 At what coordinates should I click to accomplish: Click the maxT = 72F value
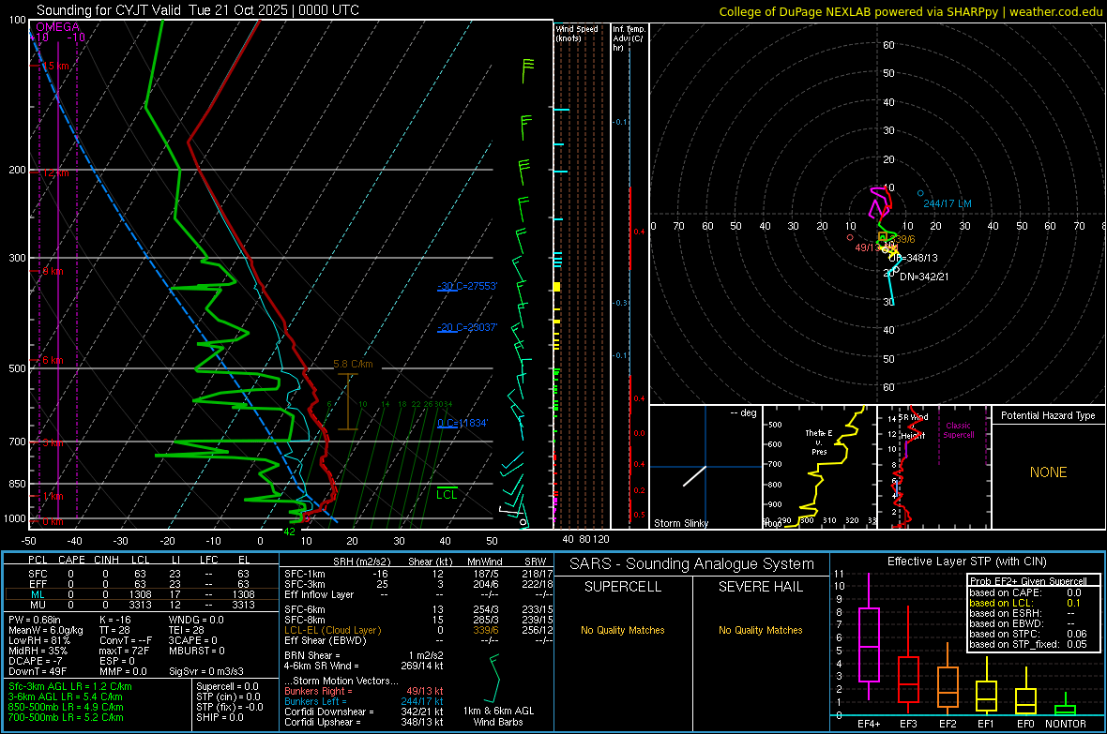click(x=124, y=651)
